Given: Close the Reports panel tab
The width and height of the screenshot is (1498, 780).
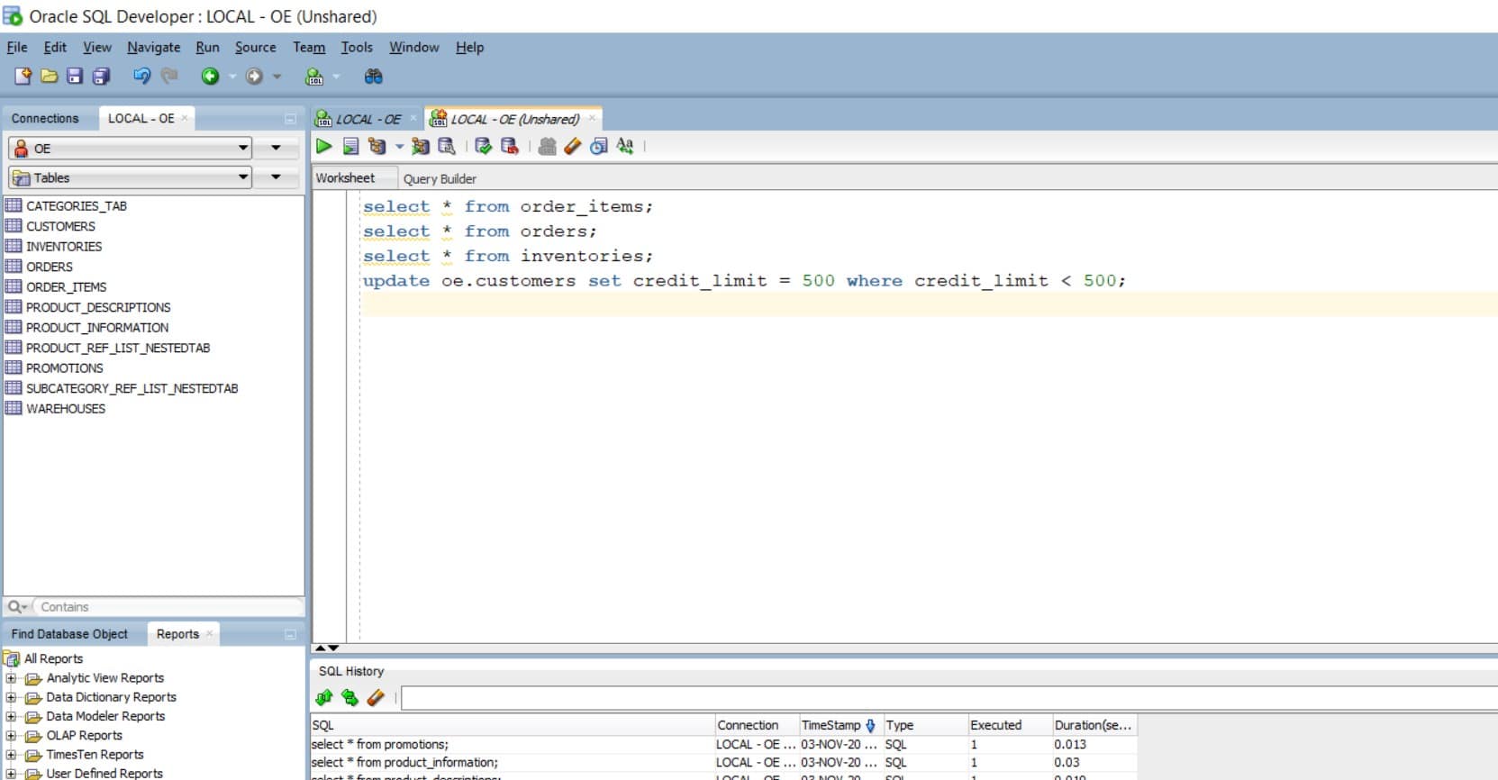Looking at the screenshot, I should point(209,633).
